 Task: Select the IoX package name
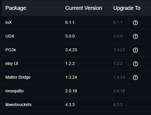point(9,22)
